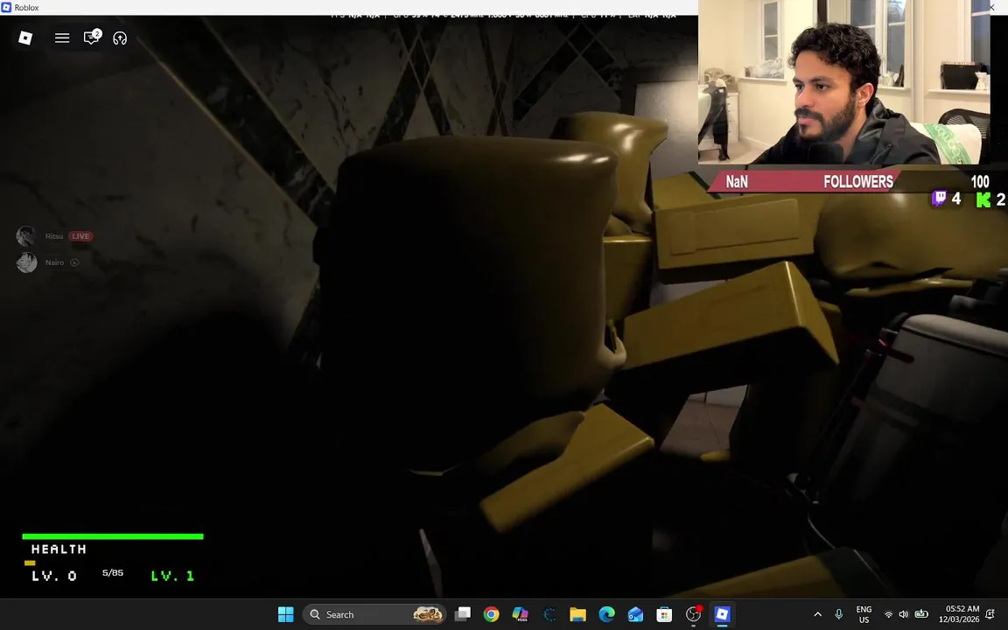Open Microsoft 365 Copilot taskbar icon
This screenshot has width=1008, height=630.
tap(520, 614)
